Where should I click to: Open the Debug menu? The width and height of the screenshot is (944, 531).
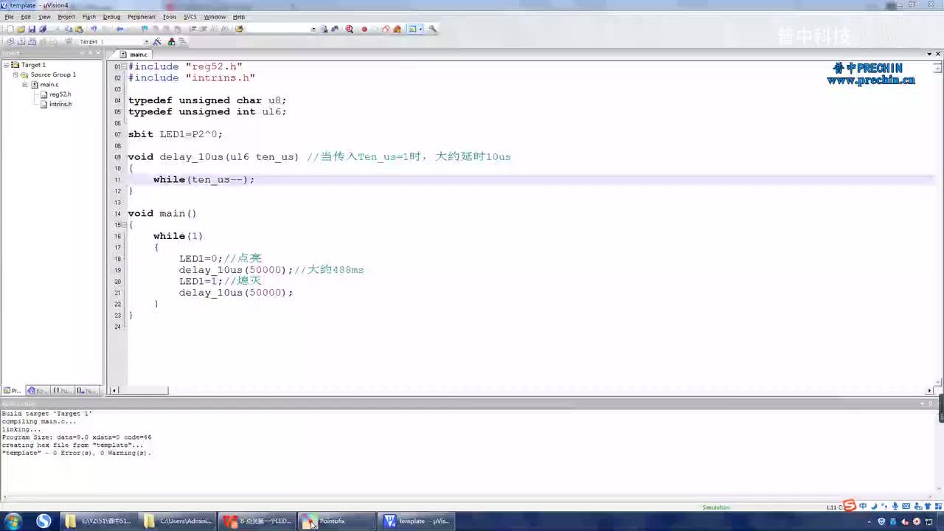(111, 16)
